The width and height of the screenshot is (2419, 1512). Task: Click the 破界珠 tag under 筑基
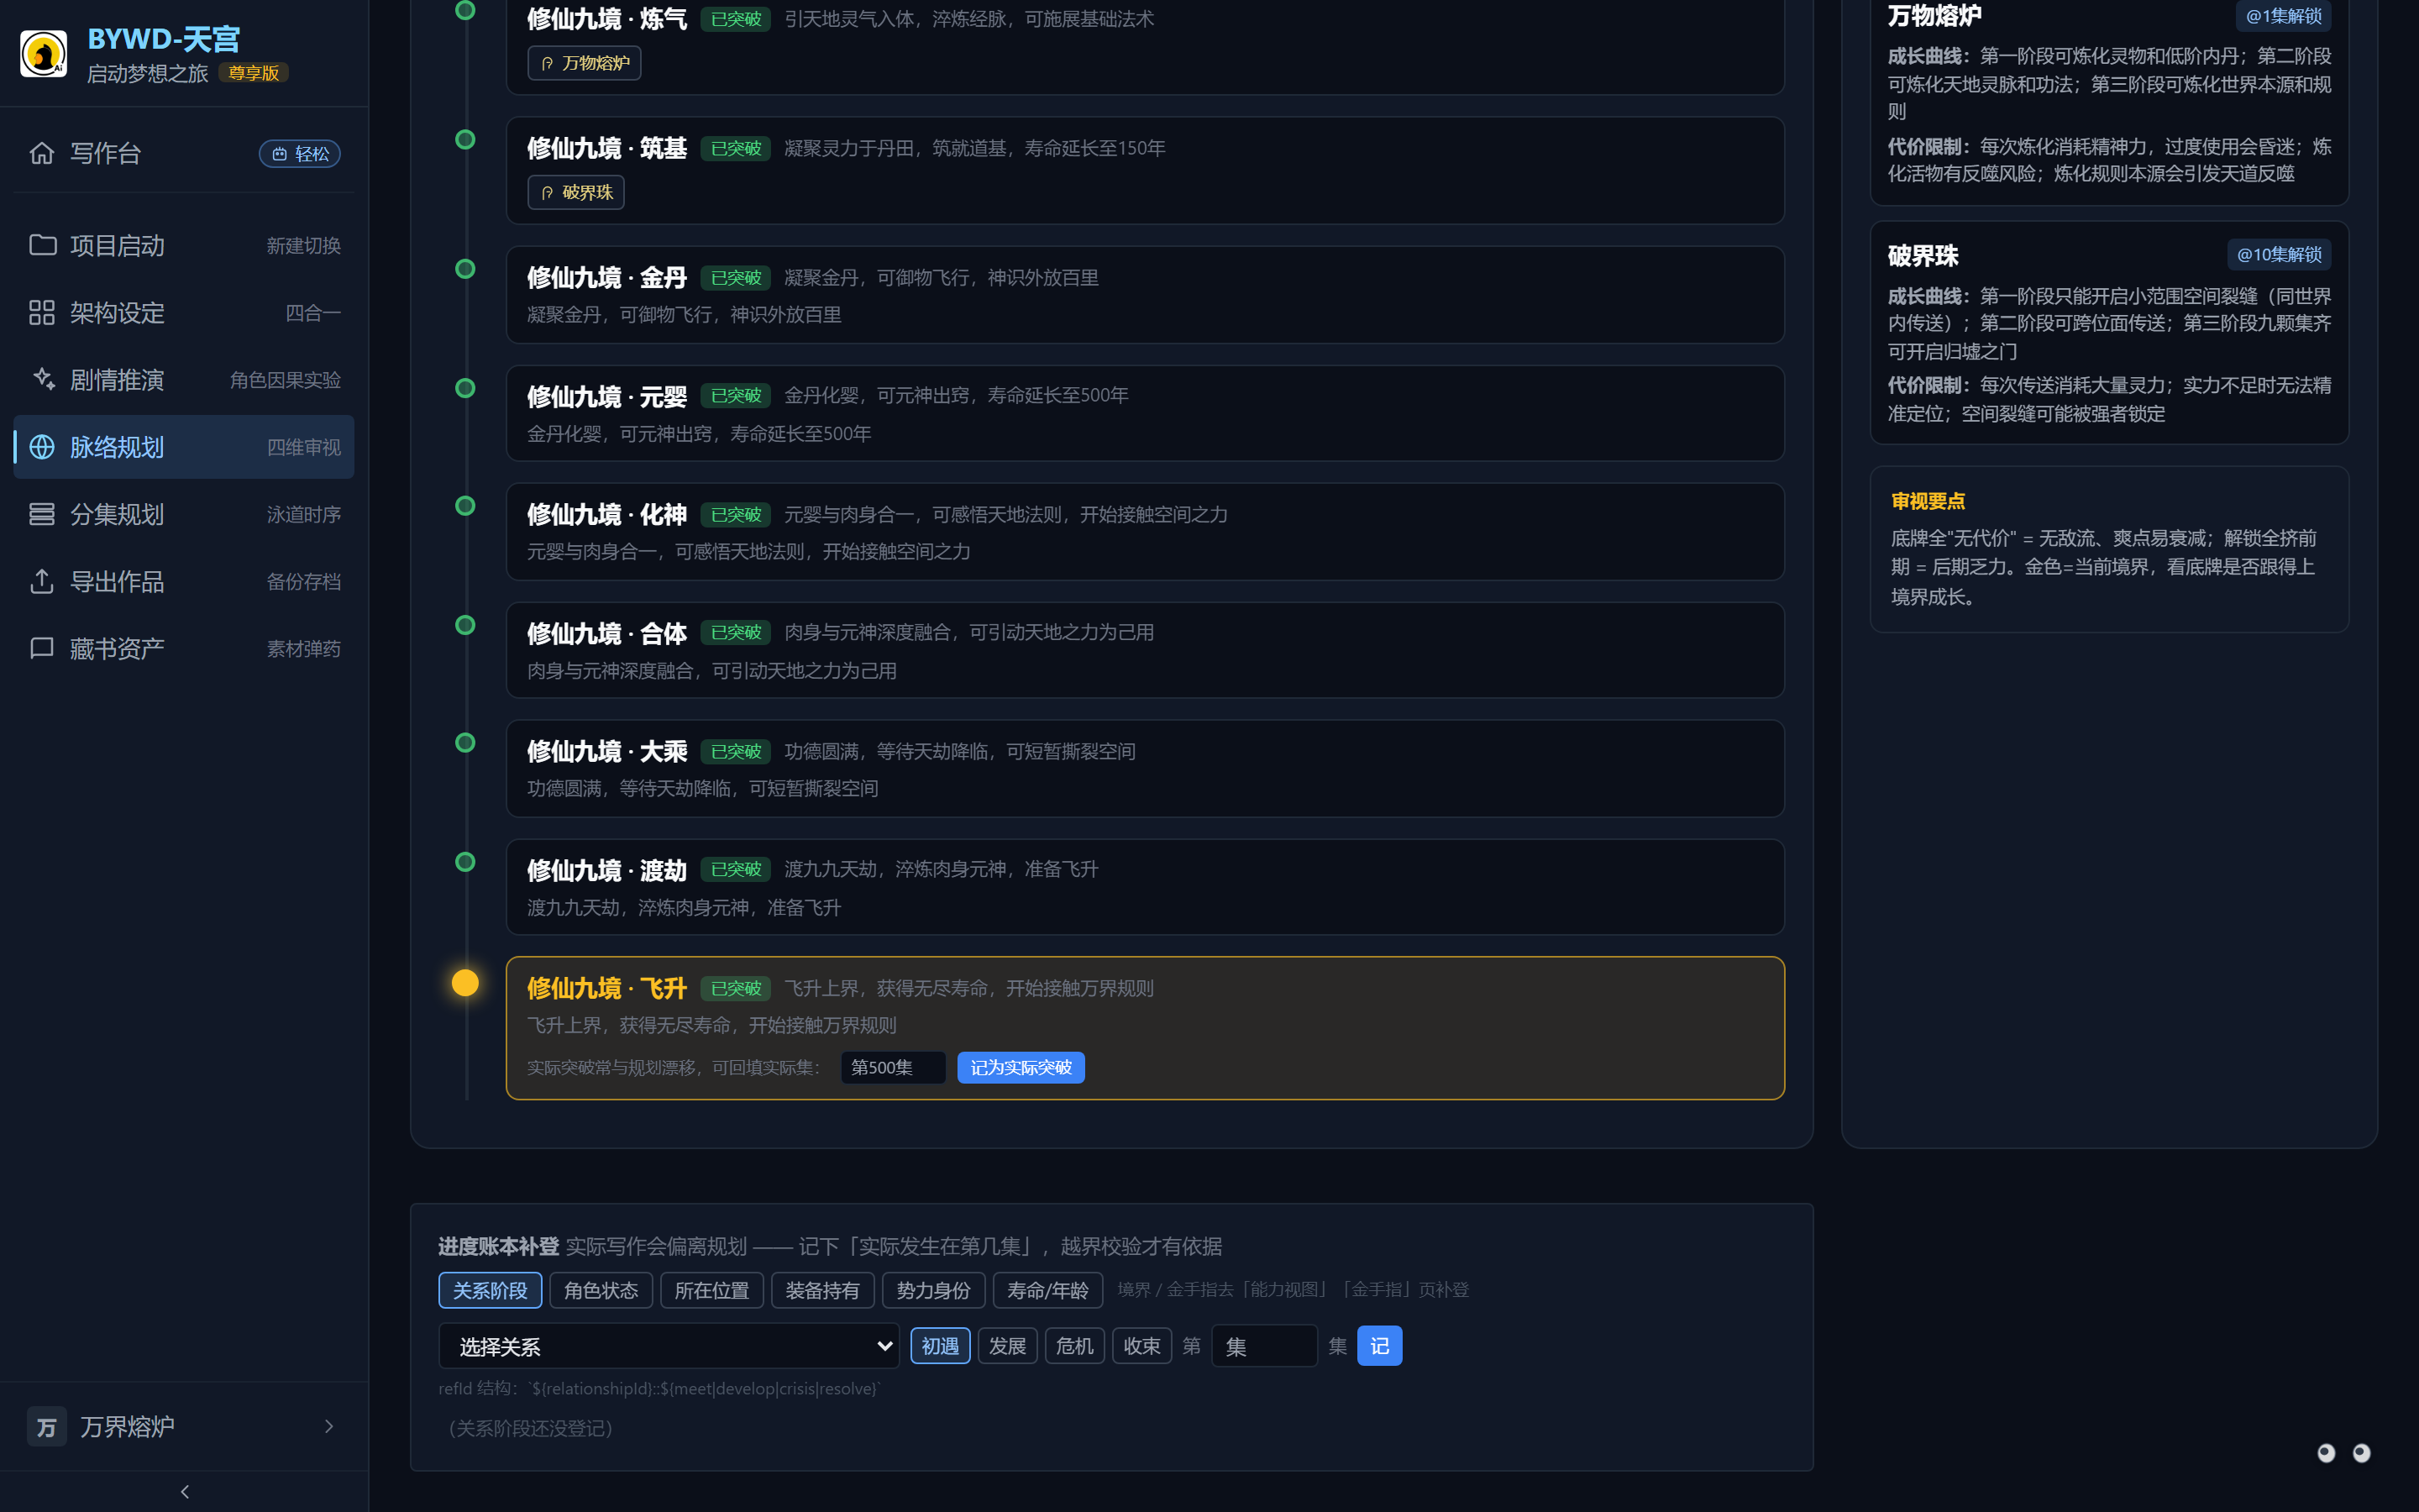575,192
